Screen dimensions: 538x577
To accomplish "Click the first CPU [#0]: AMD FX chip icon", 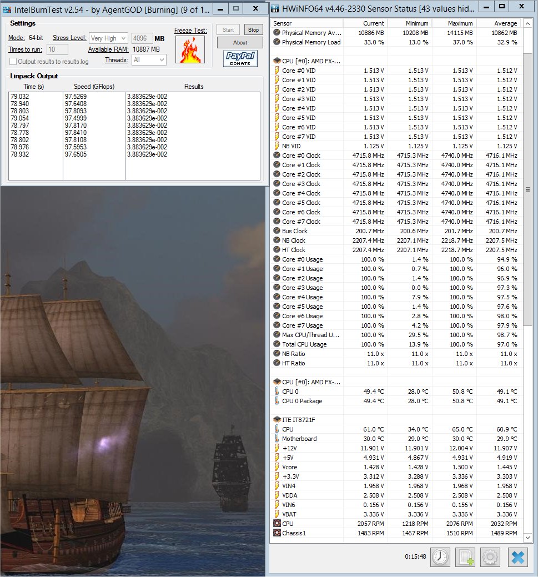I will pos(276,61).
